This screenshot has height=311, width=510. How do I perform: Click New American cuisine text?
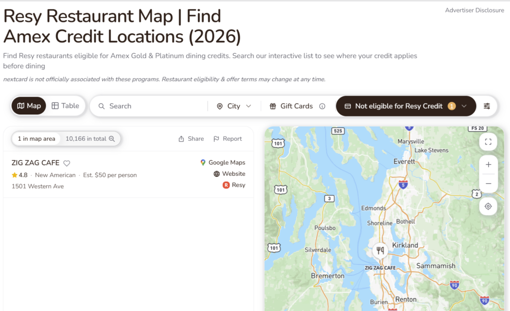point(55,175)
